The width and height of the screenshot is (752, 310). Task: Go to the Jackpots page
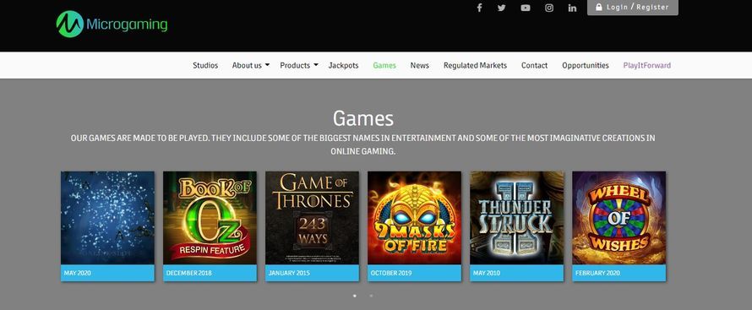(x=343, y=65)
